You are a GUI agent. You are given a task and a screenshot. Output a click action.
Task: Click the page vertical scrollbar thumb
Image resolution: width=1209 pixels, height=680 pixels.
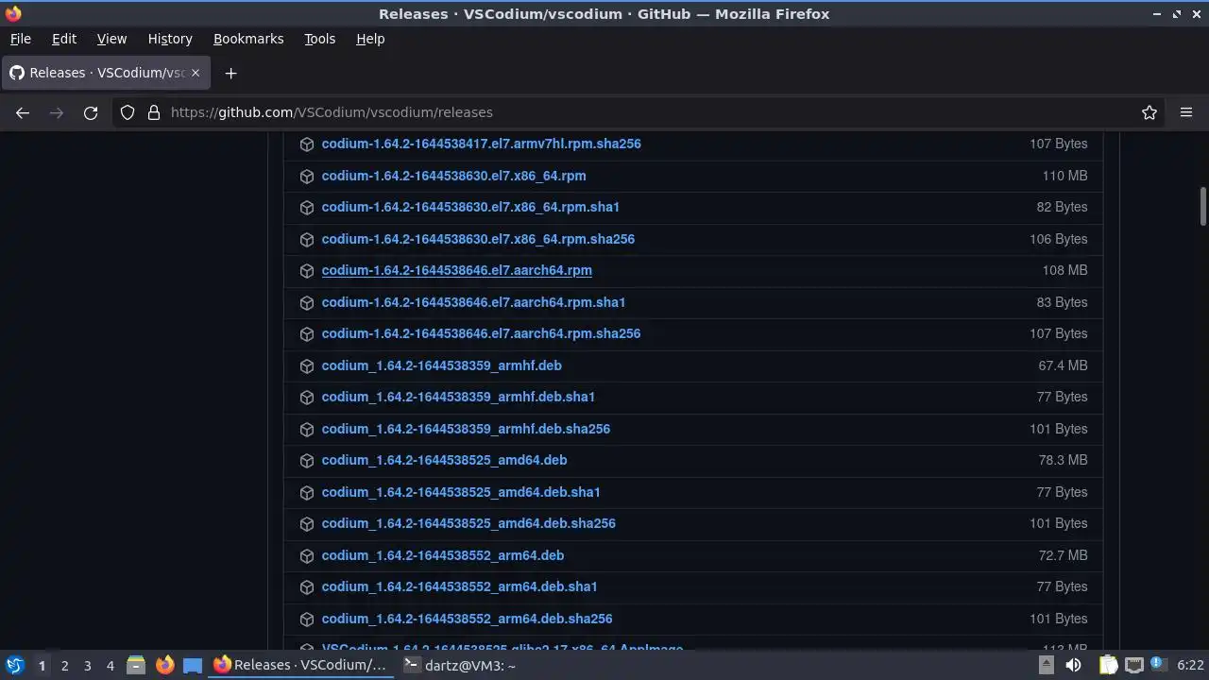(x=1203, y=207)
